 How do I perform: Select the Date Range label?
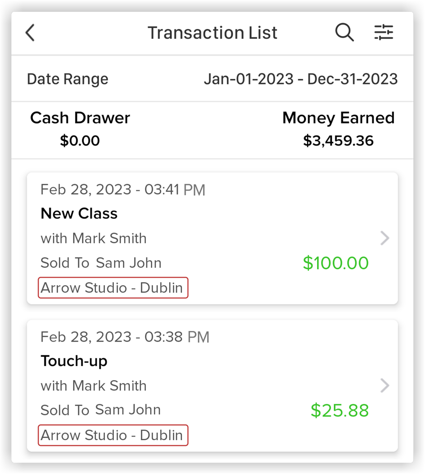pyautogui.click(x=67, y=79)
